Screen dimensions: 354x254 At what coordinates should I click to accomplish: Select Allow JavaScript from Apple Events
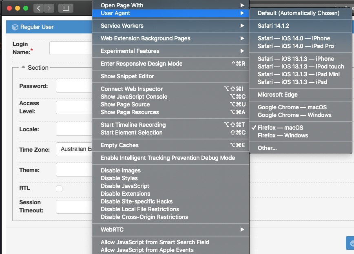[x=170, y=250]
